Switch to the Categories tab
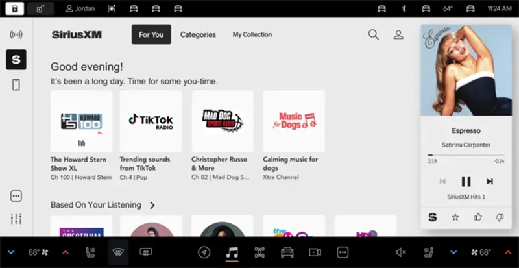Viewport: 519px width, 268px height. (198, 35)
